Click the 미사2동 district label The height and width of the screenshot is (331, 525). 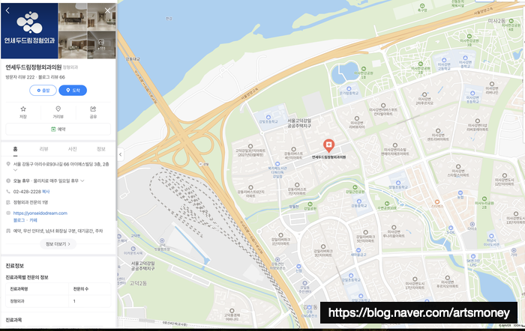pyautogui.click(x=496, y=21)
